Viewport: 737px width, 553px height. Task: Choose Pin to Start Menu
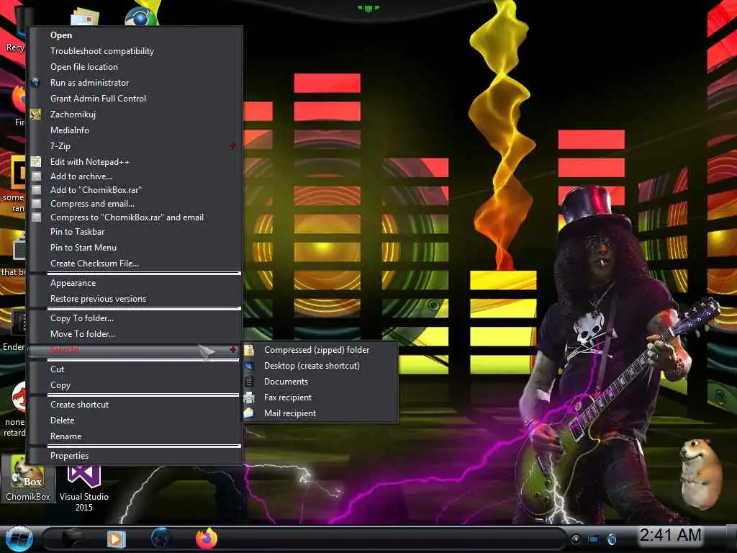tap(135, 248)
